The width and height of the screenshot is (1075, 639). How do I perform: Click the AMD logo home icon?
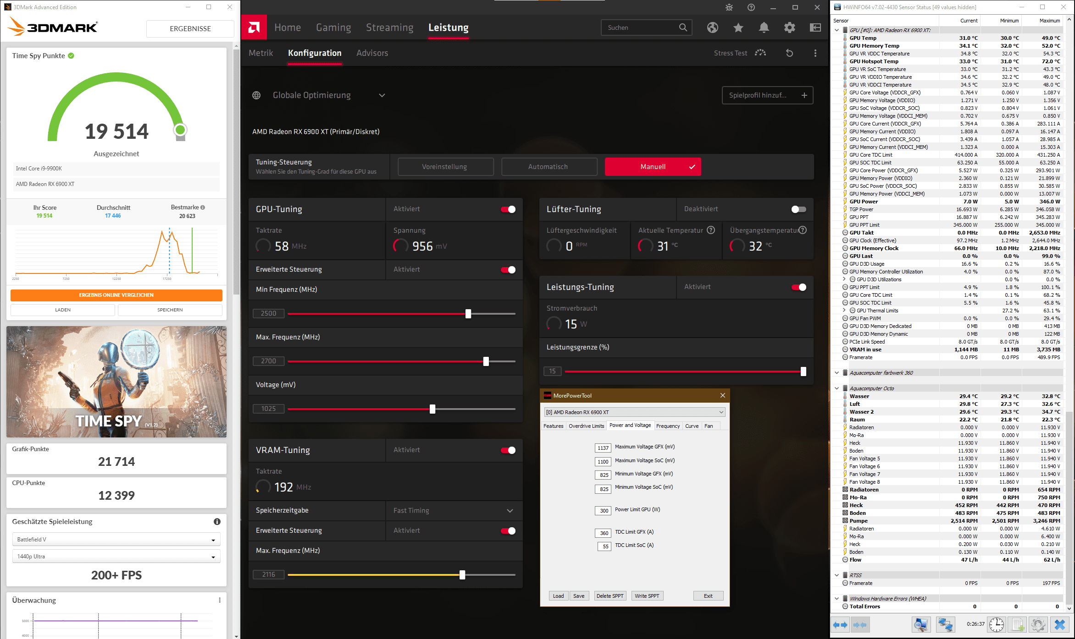(x=254, y=27)
